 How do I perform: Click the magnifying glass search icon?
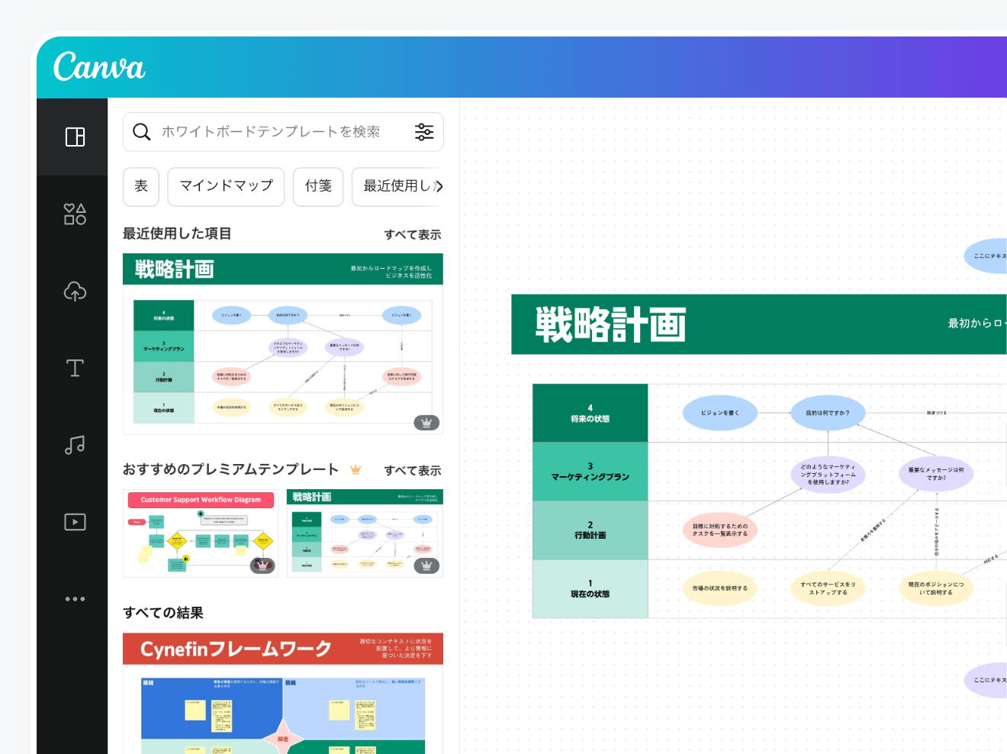coord(142,131)
